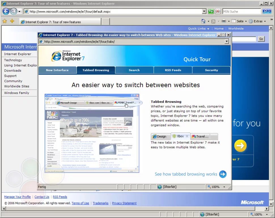Click the Add to Favorites plus icon
275x218 pixels.
point(12,21)
